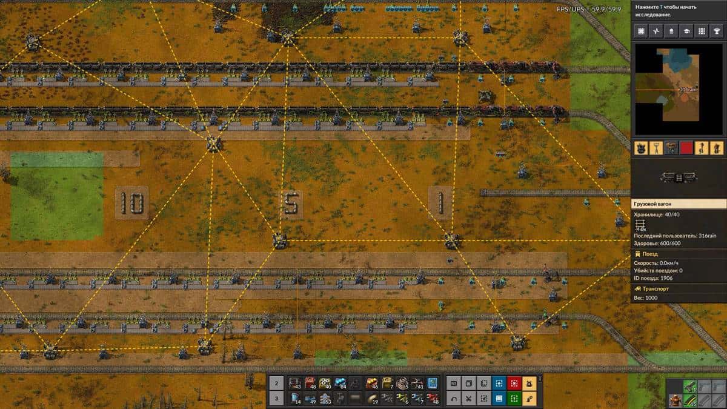Select the blue blueprint shortcut in the top row
Viewport: 727px width, 409px height.
pos(499,383)
